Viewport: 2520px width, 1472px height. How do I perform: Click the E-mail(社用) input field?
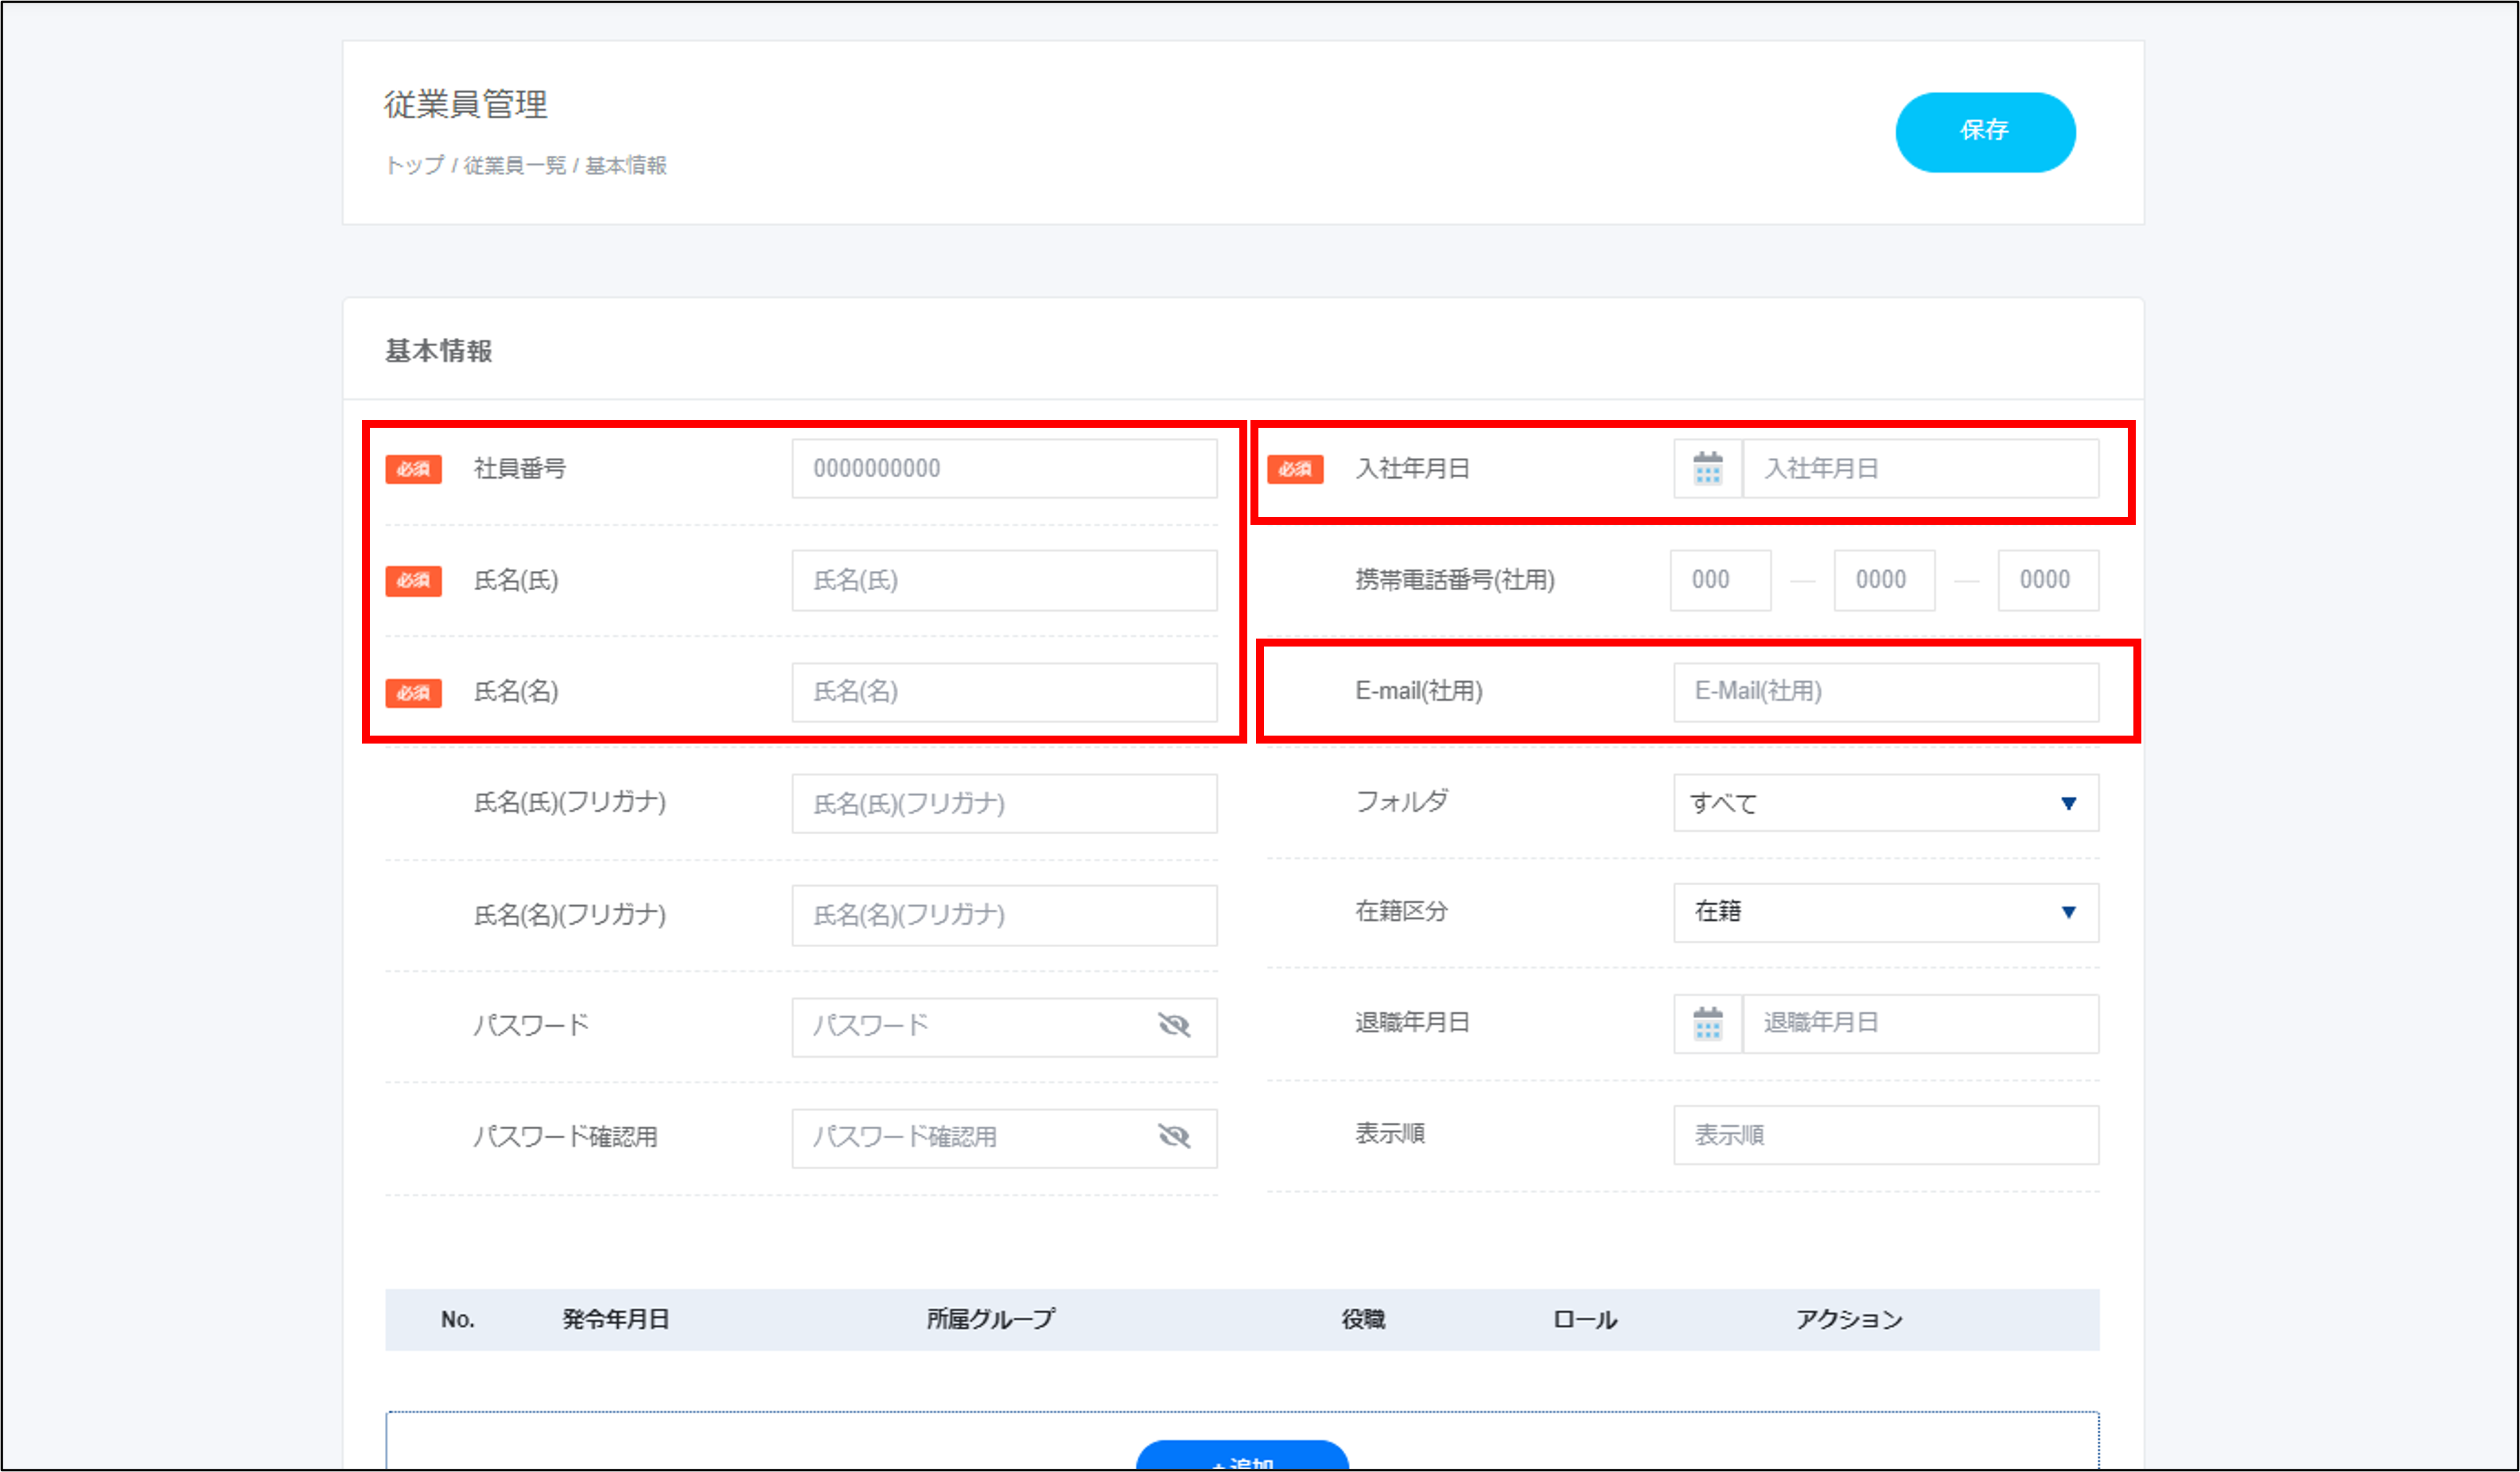tap(1885, 692)
